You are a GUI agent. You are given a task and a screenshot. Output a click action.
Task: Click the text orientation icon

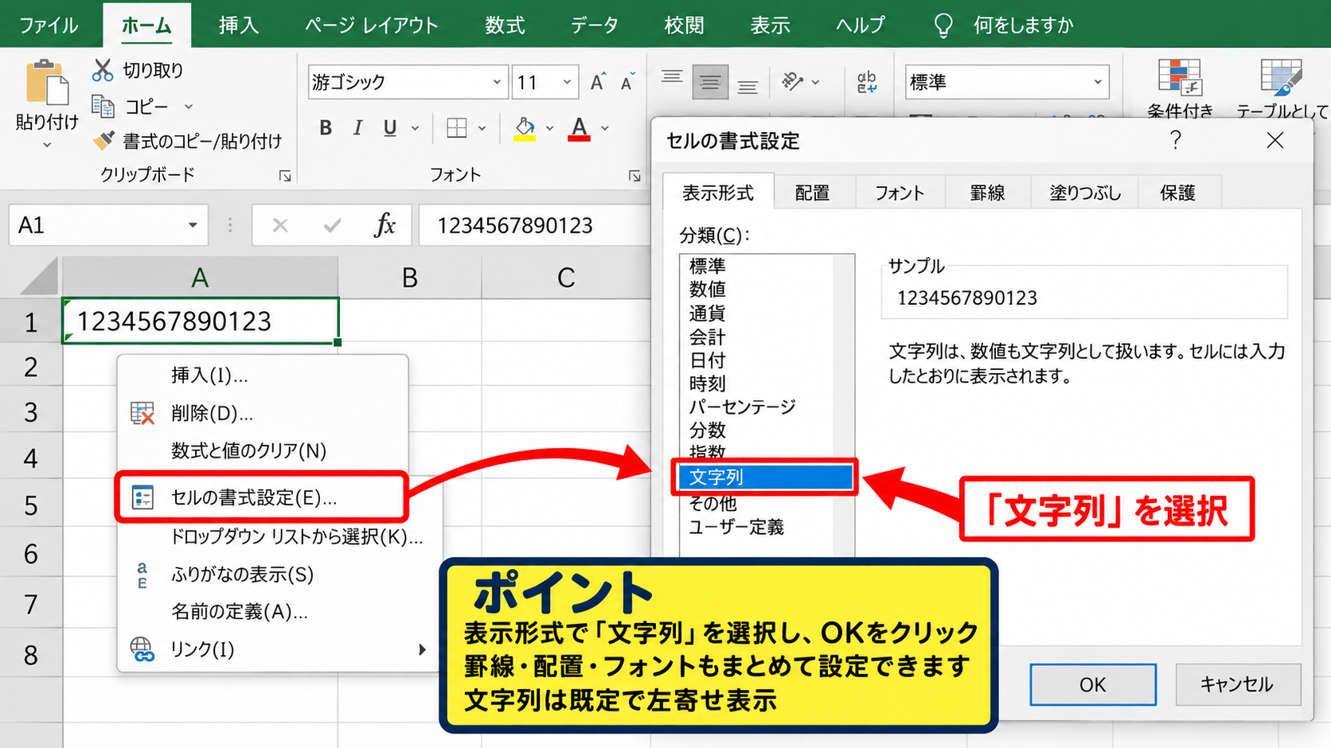[x=793, y=81]
